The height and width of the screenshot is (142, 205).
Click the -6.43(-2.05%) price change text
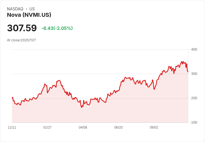57,28
